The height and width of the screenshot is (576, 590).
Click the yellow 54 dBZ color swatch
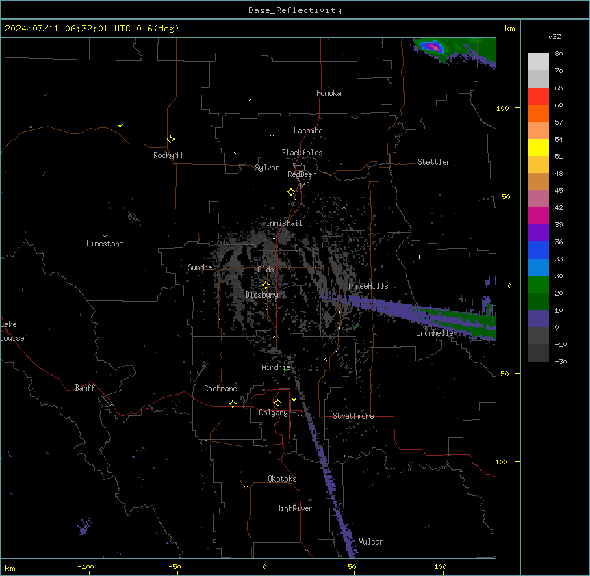tap(538, 147)
